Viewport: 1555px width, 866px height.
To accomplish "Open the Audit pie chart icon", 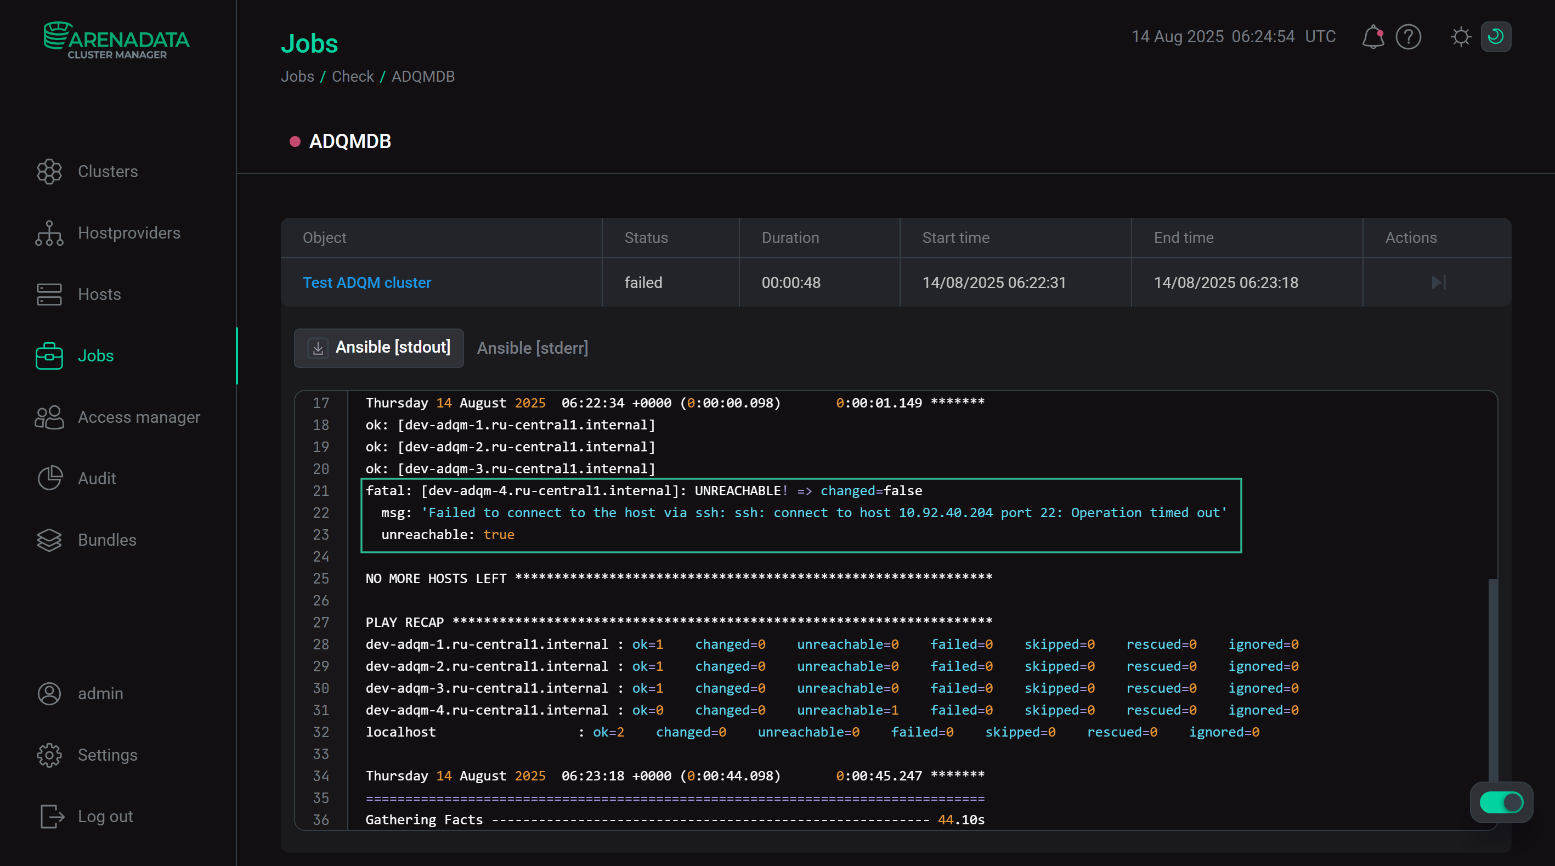I will (x=49, y=479).
